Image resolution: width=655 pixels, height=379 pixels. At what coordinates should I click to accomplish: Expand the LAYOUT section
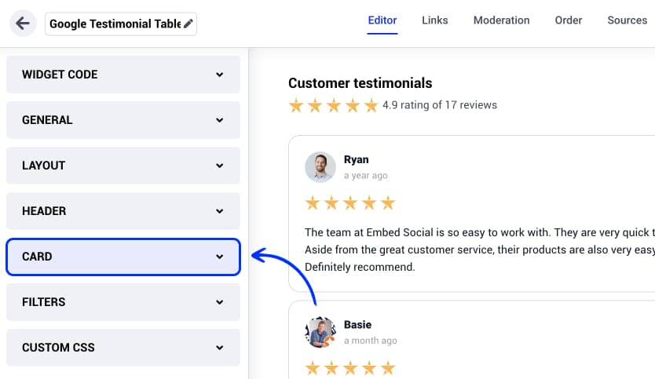pos(123,166)
